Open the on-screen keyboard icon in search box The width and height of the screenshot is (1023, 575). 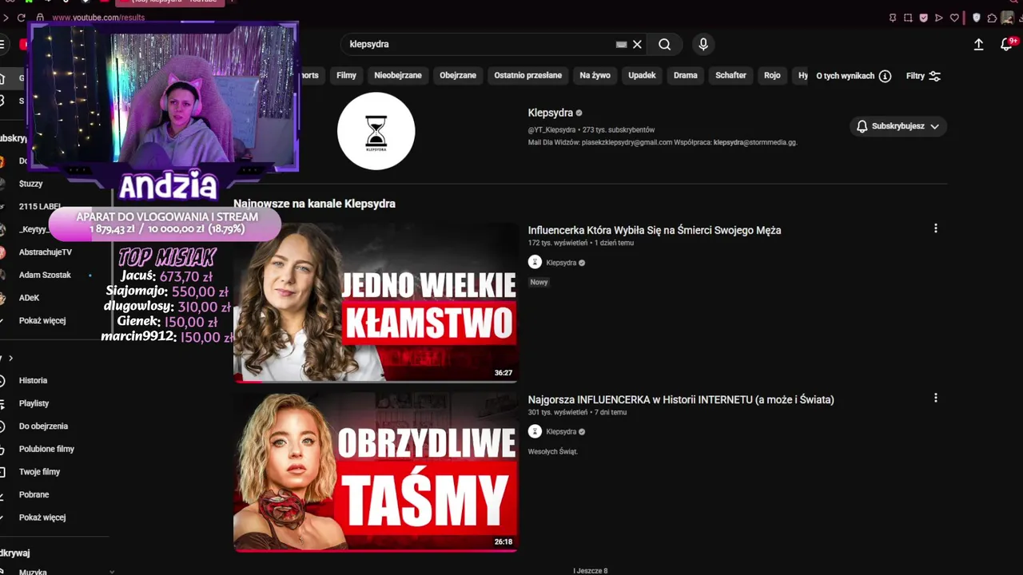pyautogui.click(x=621, y=45)
